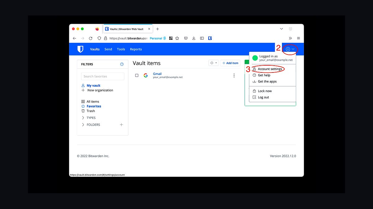Click the Add item button

tap(230, 63)
